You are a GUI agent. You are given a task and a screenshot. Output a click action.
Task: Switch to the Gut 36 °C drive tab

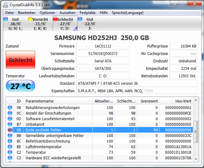pyautogui.click(x=16, y=24)
